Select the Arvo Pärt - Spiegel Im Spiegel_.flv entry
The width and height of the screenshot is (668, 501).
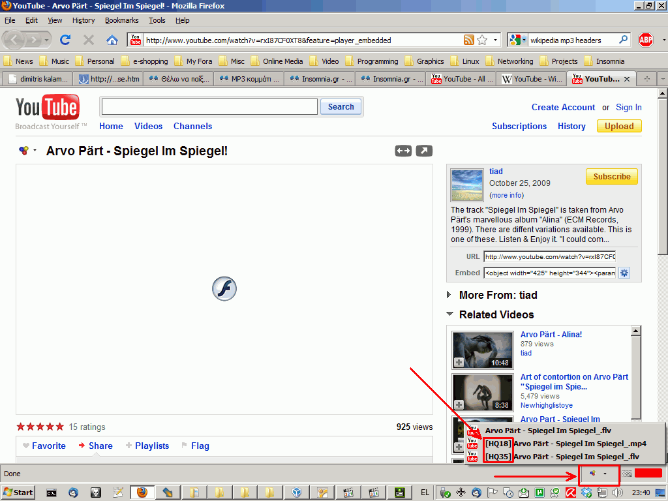coord(548,431)
